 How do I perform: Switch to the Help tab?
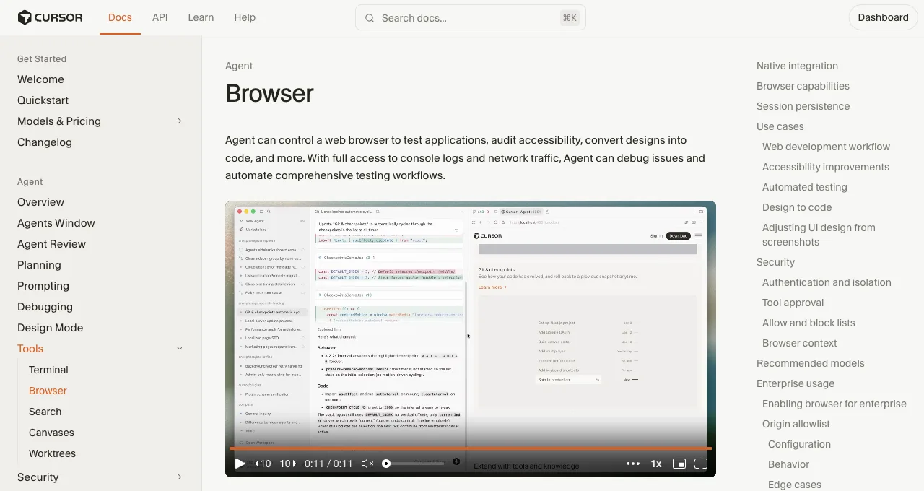245,17
